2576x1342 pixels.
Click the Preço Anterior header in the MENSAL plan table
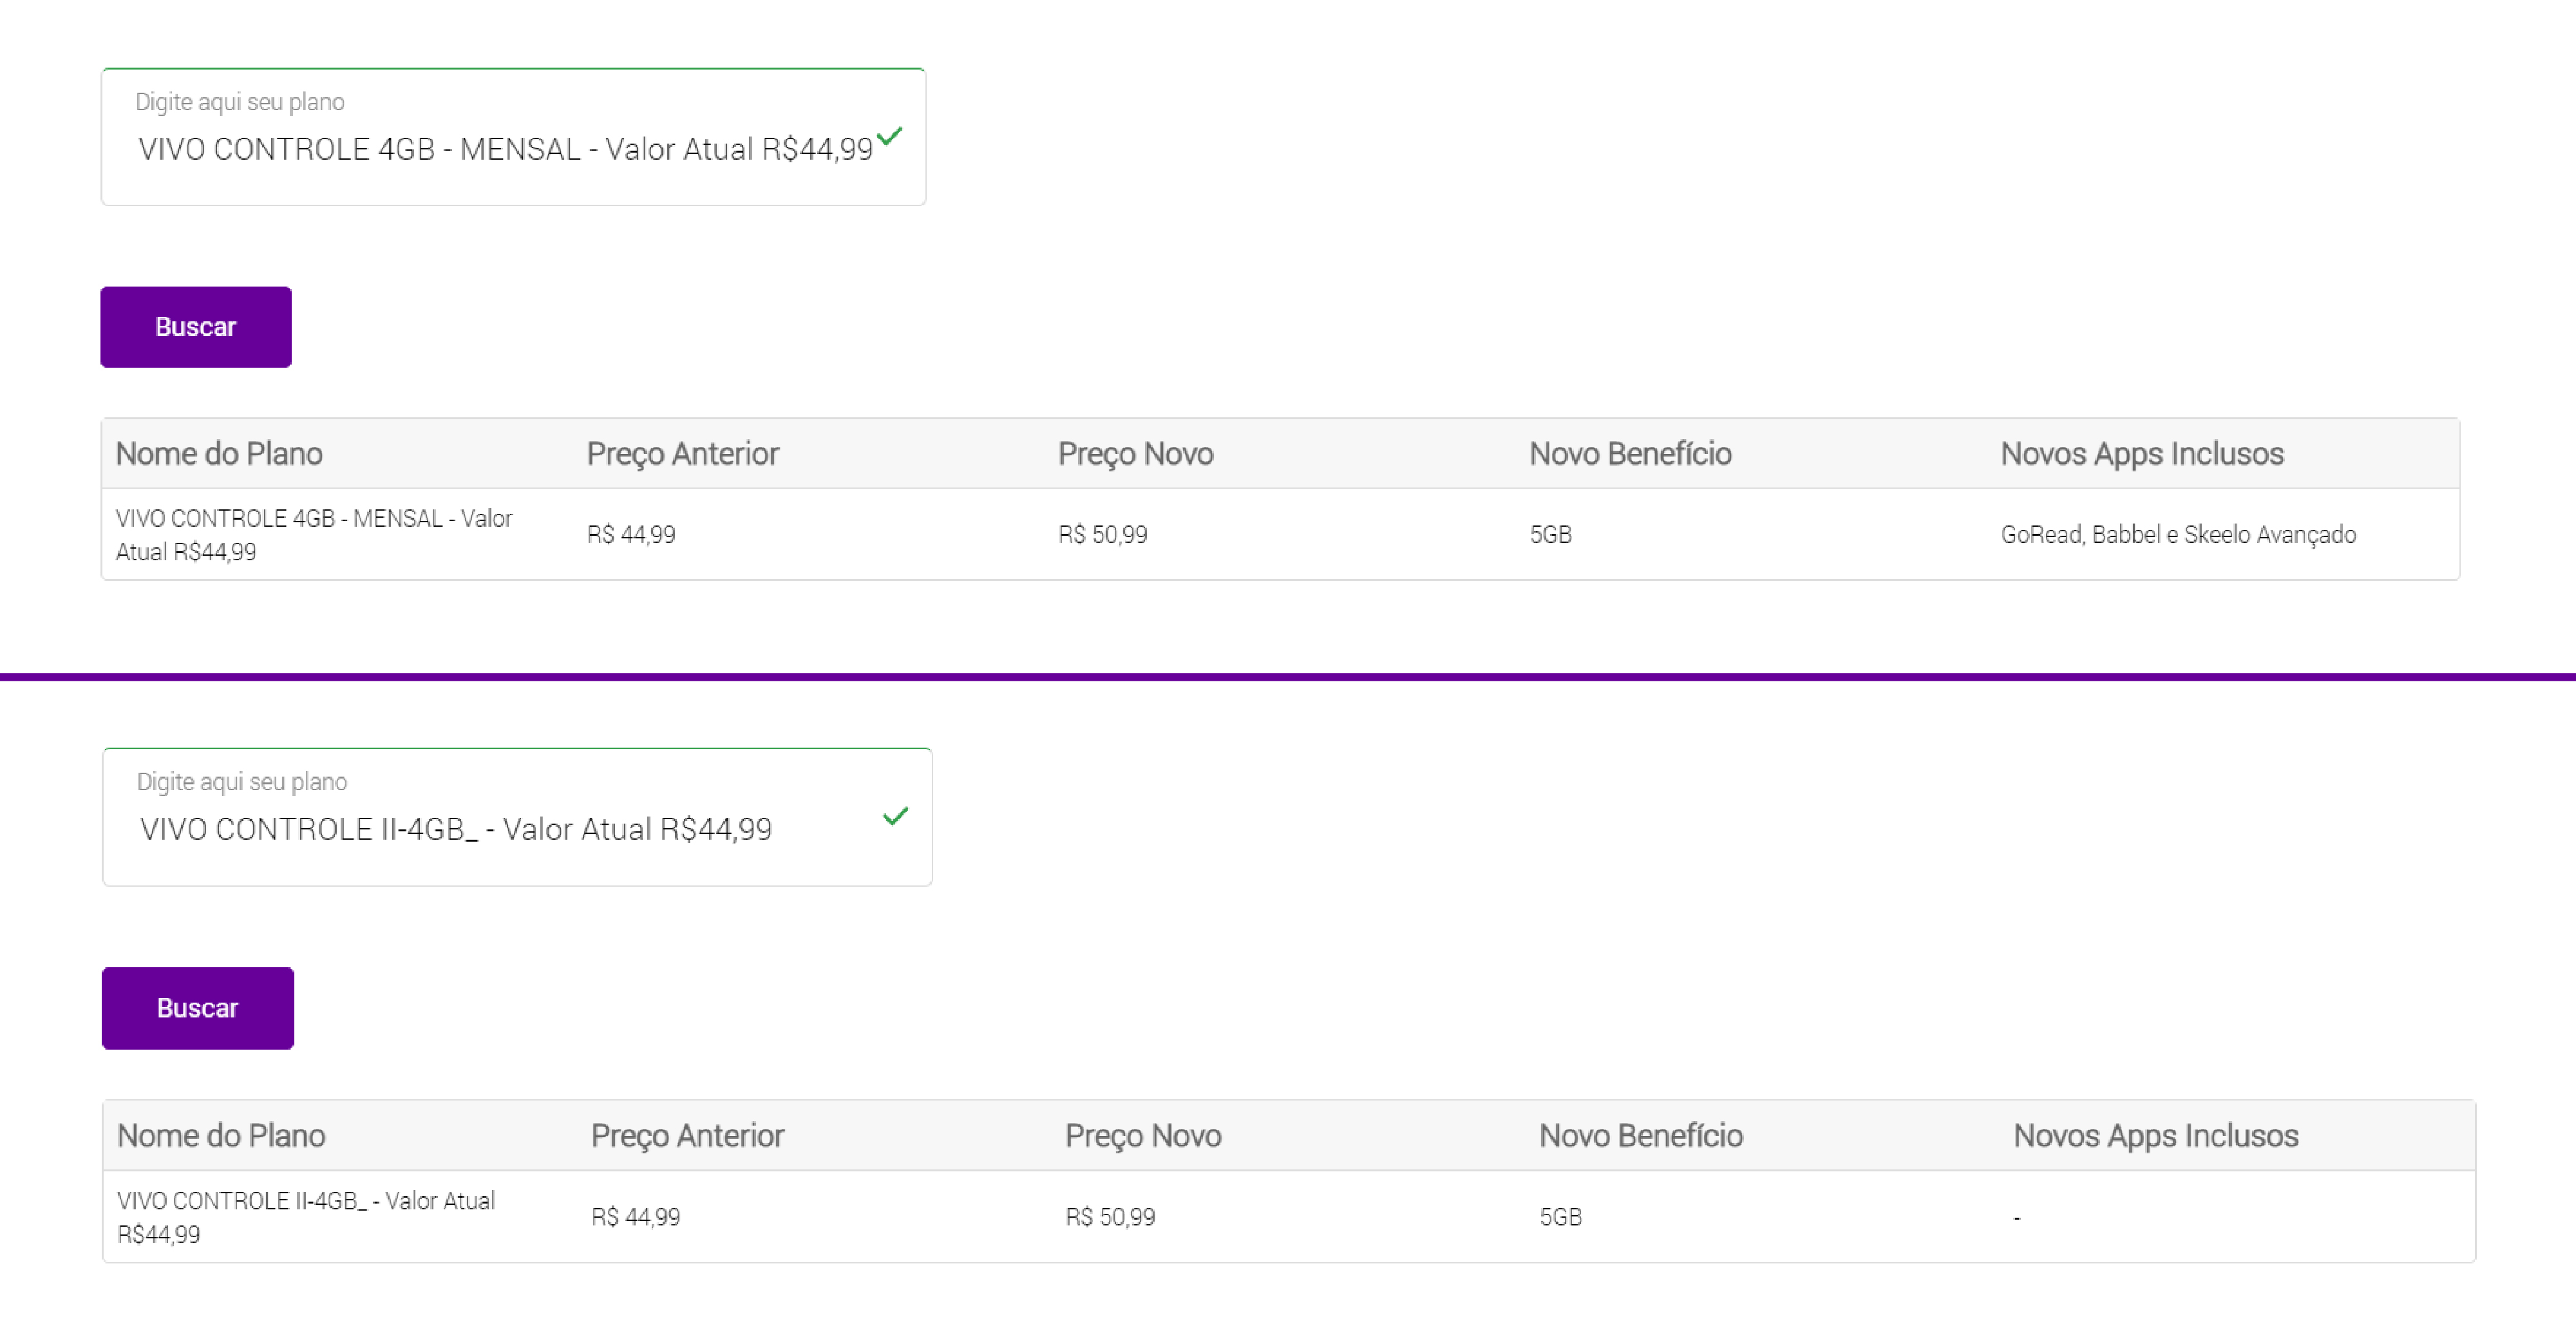click(683, 454)
